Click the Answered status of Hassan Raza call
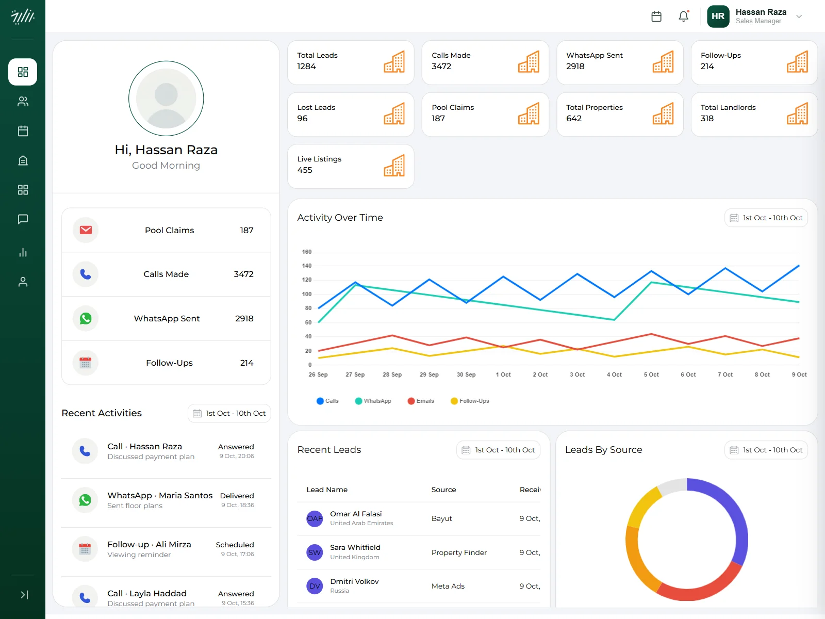 (x=236, y=447)
